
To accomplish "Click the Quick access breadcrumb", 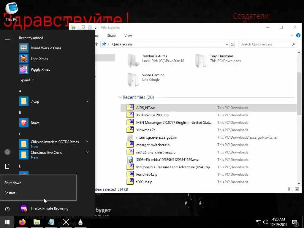I will 122,44.
